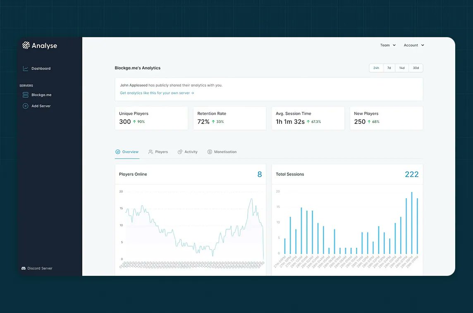This screenshot has height=313, width=473.
Task: Click the Total Sessions count 222
Action: click(x=412, y=174)
